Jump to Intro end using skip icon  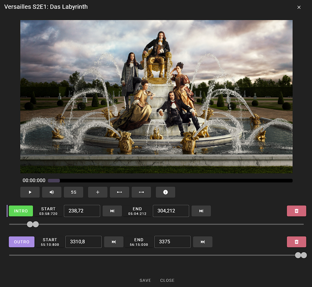[201, 211]
